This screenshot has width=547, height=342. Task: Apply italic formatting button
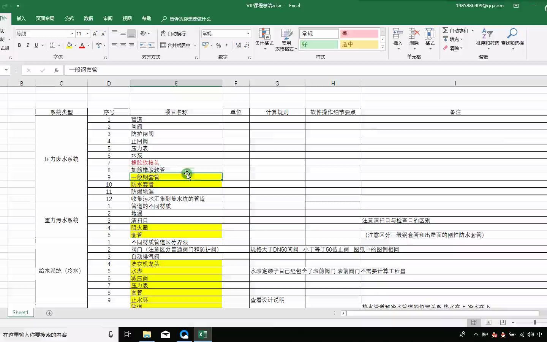(x=28, y=45)
